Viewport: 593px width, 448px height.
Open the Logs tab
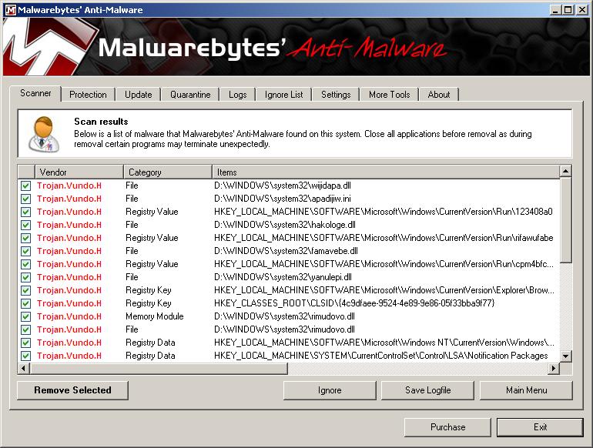(237, 95)
